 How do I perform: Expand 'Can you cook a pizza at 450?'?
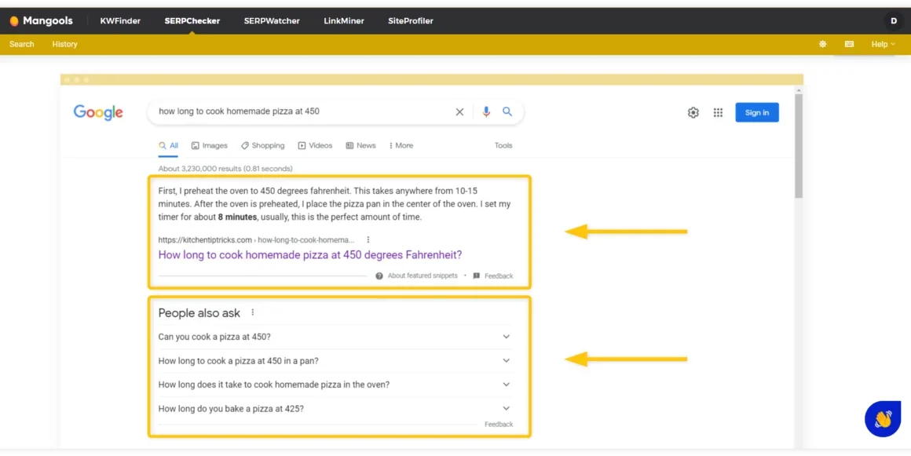pyautogui.click(x=336, y=337)
